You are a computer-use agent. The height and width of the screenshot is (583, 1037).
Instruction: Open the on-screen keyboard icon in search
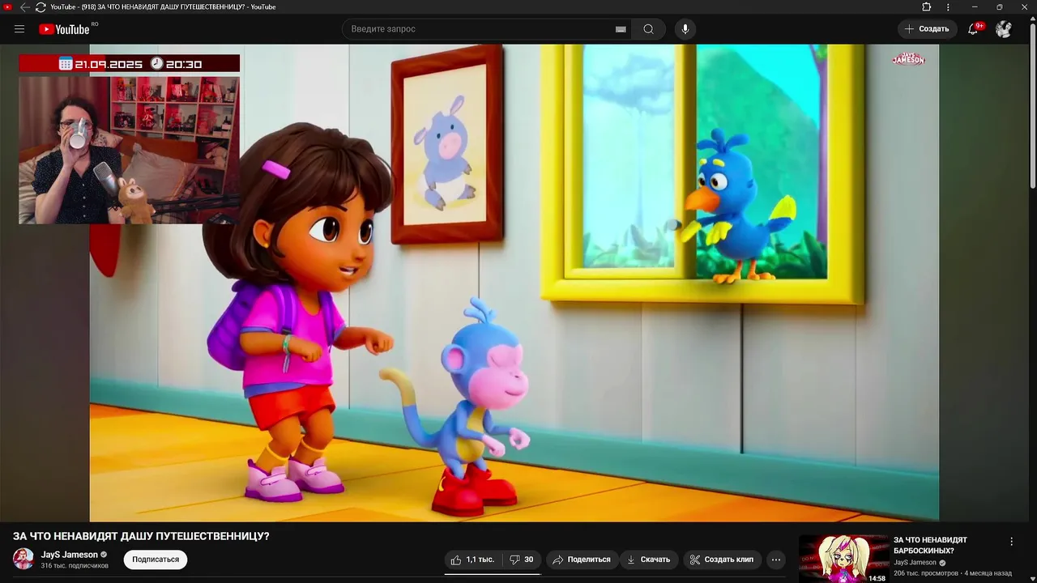tap(621, 29)
